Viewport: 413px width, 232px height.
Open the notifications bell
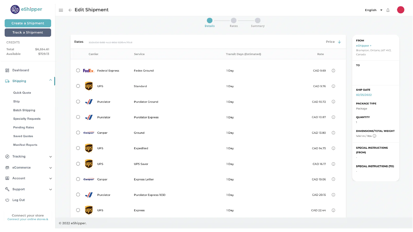[x=388, y=10]
